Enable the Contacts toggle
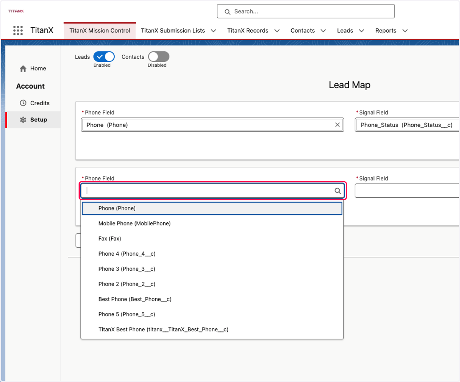 [x=159, y=57]
